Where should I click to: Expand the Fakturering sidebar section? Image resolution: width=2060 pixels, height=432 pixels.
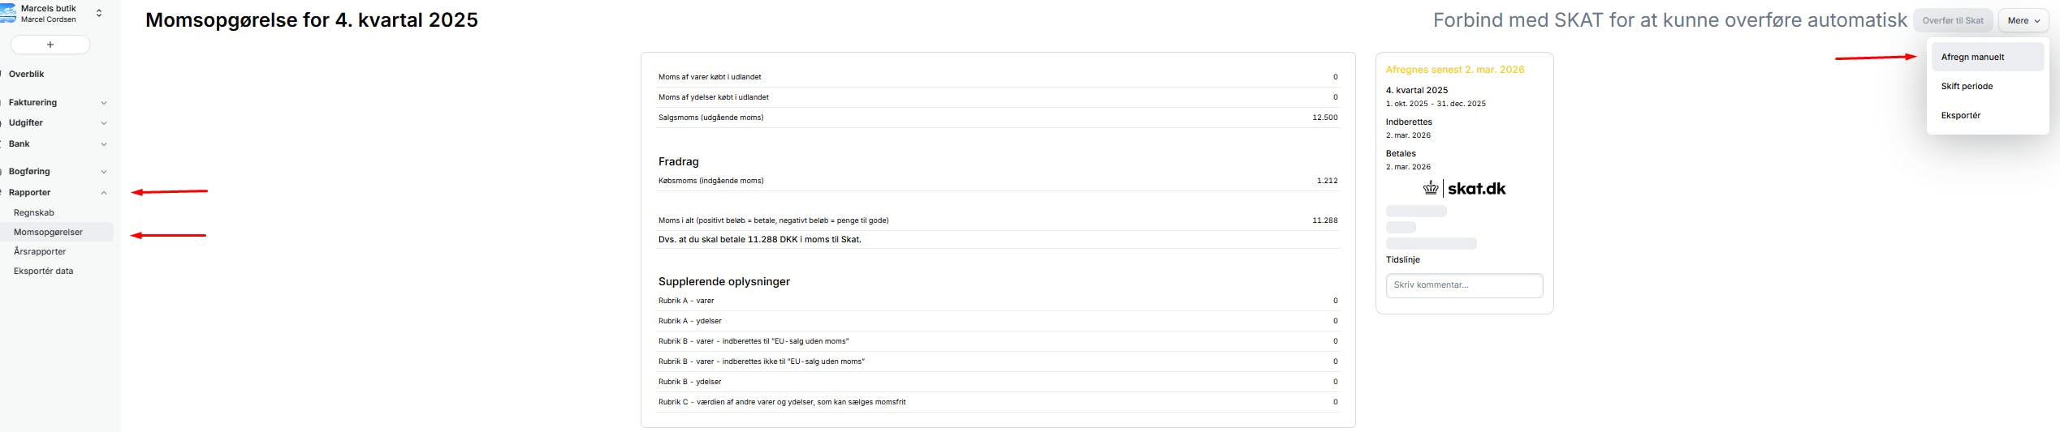[103, 103]
